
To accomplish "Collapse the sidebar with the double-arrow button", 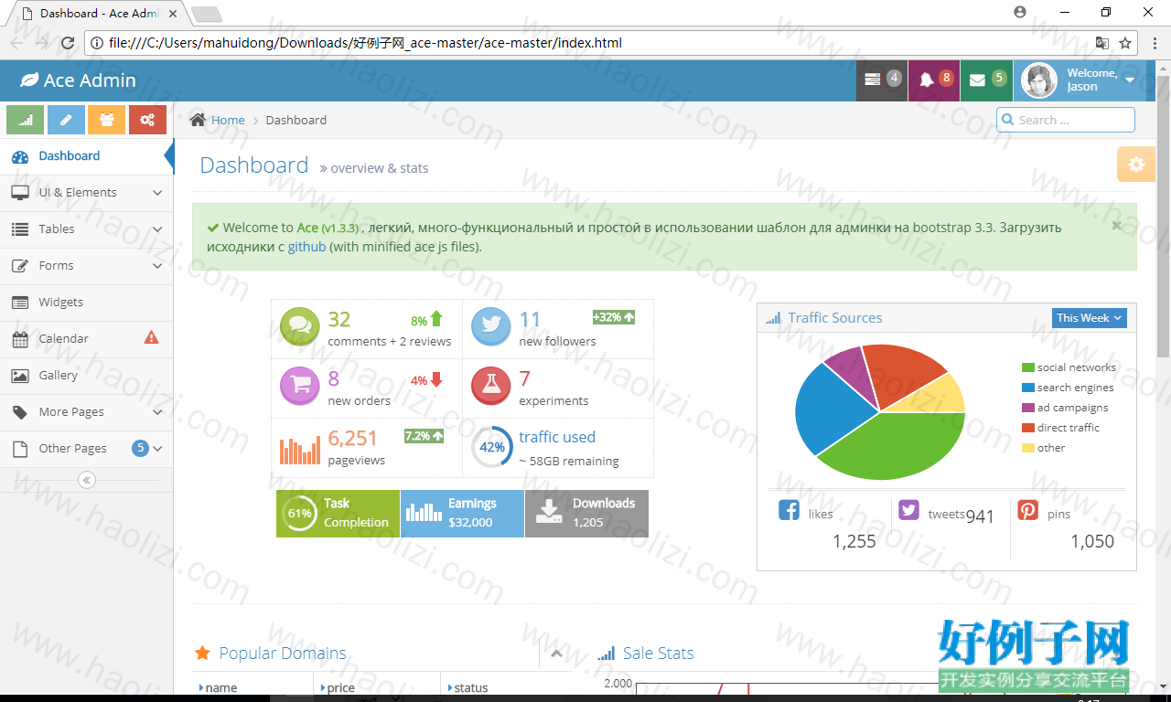I will point(87,480).
